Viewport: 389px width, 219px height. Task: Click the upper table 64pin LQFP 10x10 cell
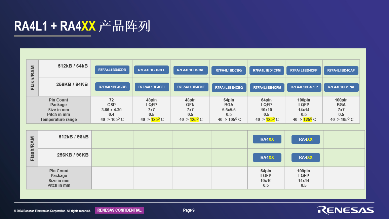coord(266,109)
